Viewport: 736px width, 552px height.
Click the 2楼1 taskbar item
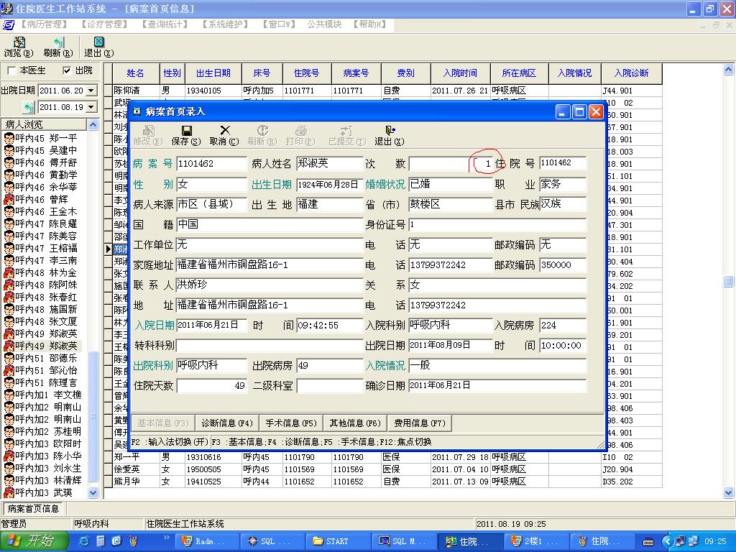pyautogui.click(x=538, y=541)
